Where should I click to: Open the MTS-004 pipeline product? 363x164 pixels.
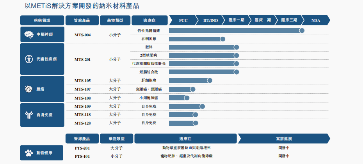pyautogui.click(x=82, y=35)
